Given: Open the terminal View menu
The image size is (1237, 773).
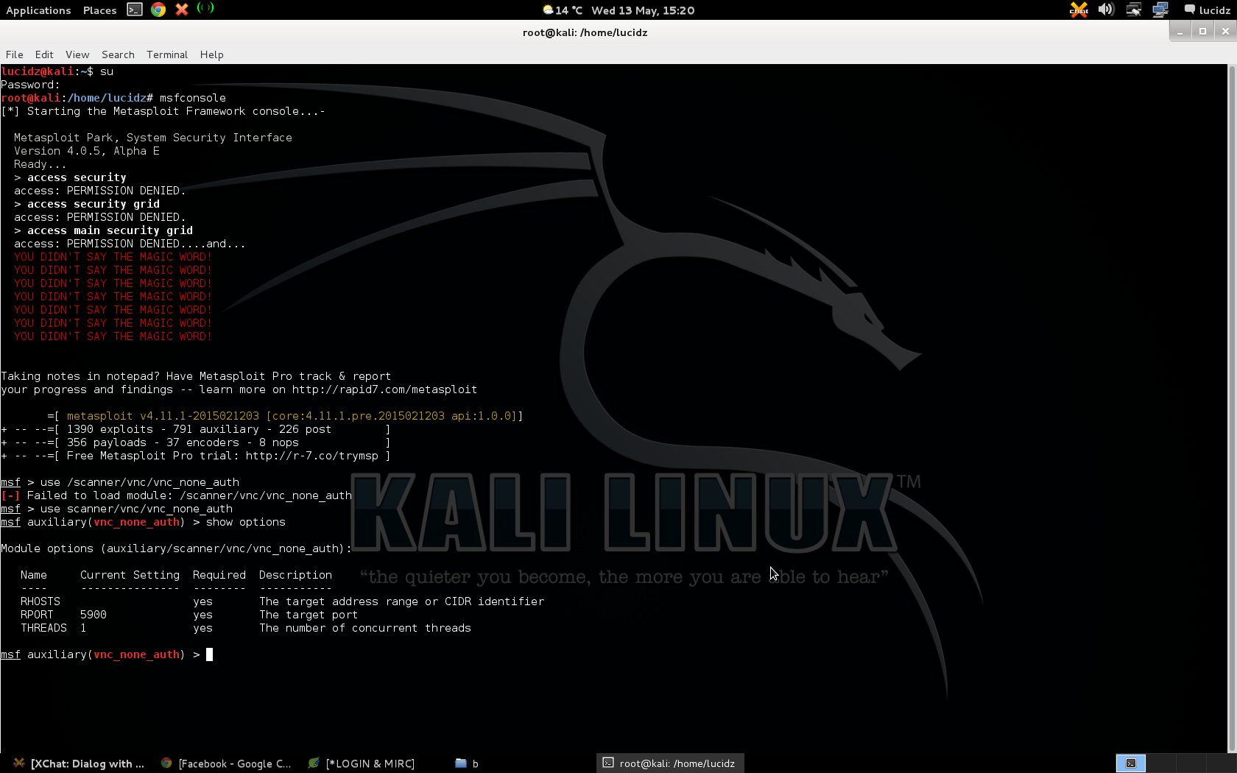Looking at the screenshot, I should pyautogui.click(x=77, y=54).
